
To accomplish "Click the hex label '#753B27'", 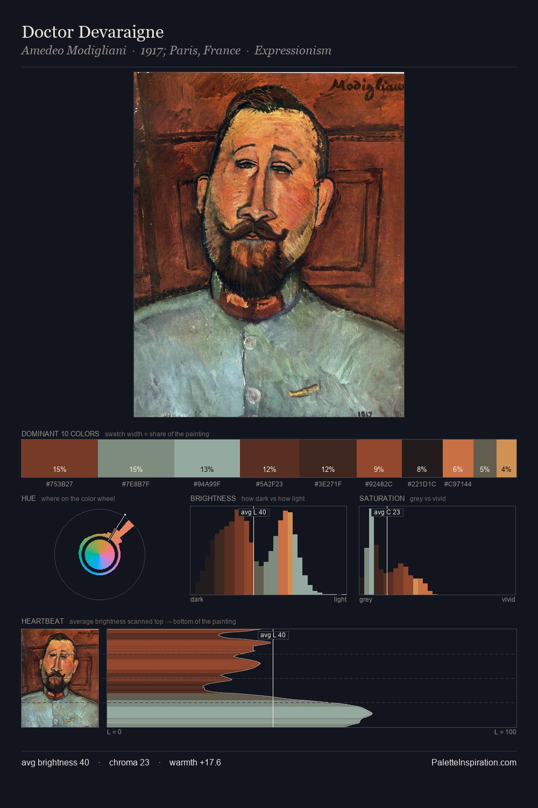I will point(60,484).
